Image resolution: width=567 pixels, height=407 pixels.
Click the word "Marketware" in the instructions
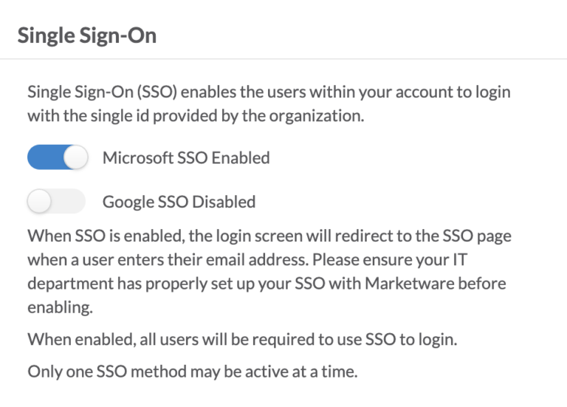tap(409, 283)
